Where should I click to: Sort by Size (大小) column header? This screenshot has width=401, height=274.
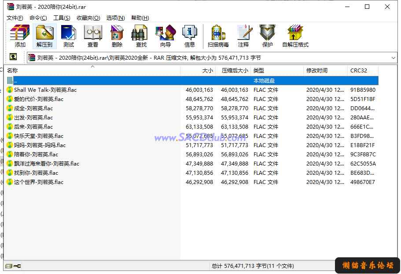(198, 70)
